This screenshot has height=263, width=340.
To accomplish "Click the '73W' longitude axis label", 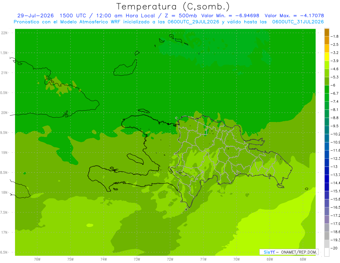I will [x=137, y=259].
